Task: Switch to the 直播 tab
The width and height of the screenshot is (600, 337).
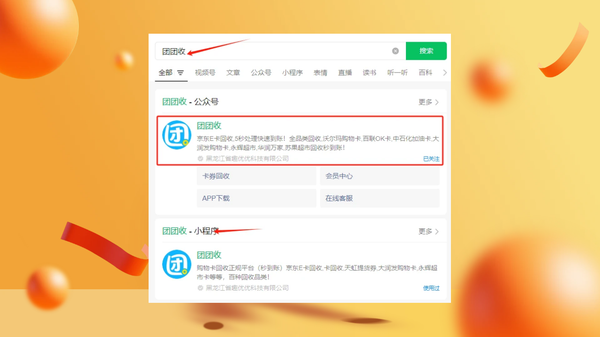Action: coord(345,73)
